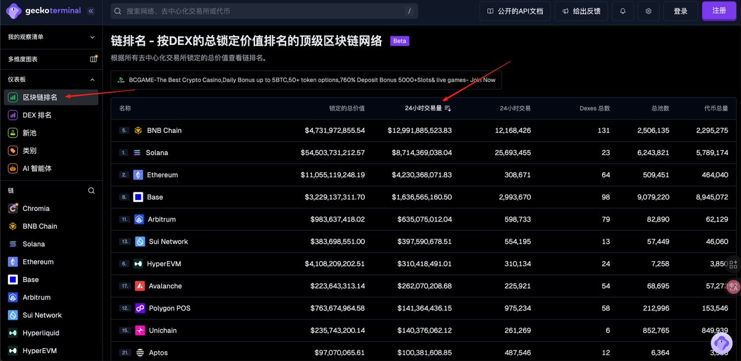Screen dimensions: 741x361
Task: Click the BCGAME advertisement banner link
Action: point(306,80)
